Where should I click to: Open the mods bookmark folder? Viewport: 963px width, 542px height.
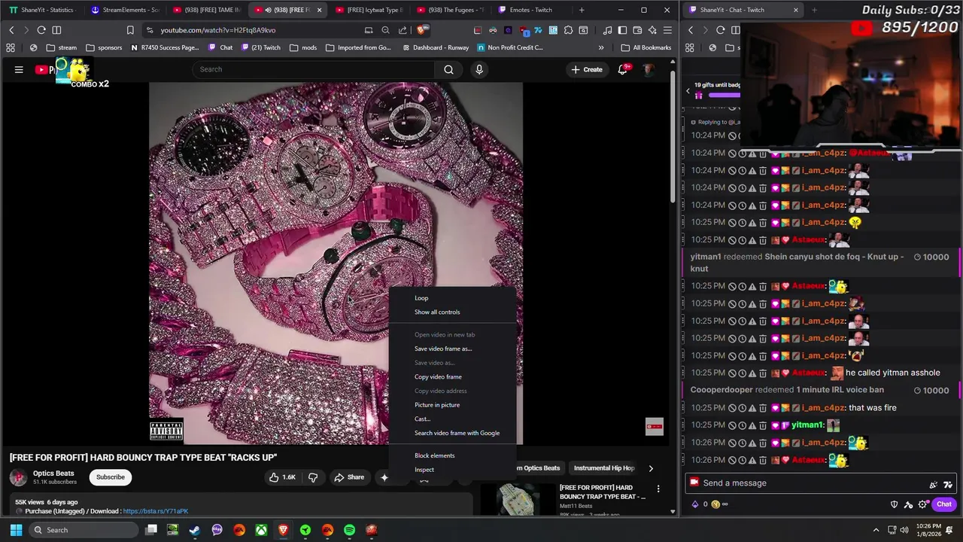302,47
